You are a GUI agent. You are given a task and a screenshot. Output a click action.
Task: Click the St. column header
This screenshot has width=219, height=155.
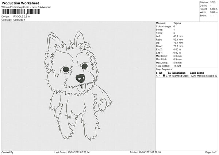(x=170, y=73)
